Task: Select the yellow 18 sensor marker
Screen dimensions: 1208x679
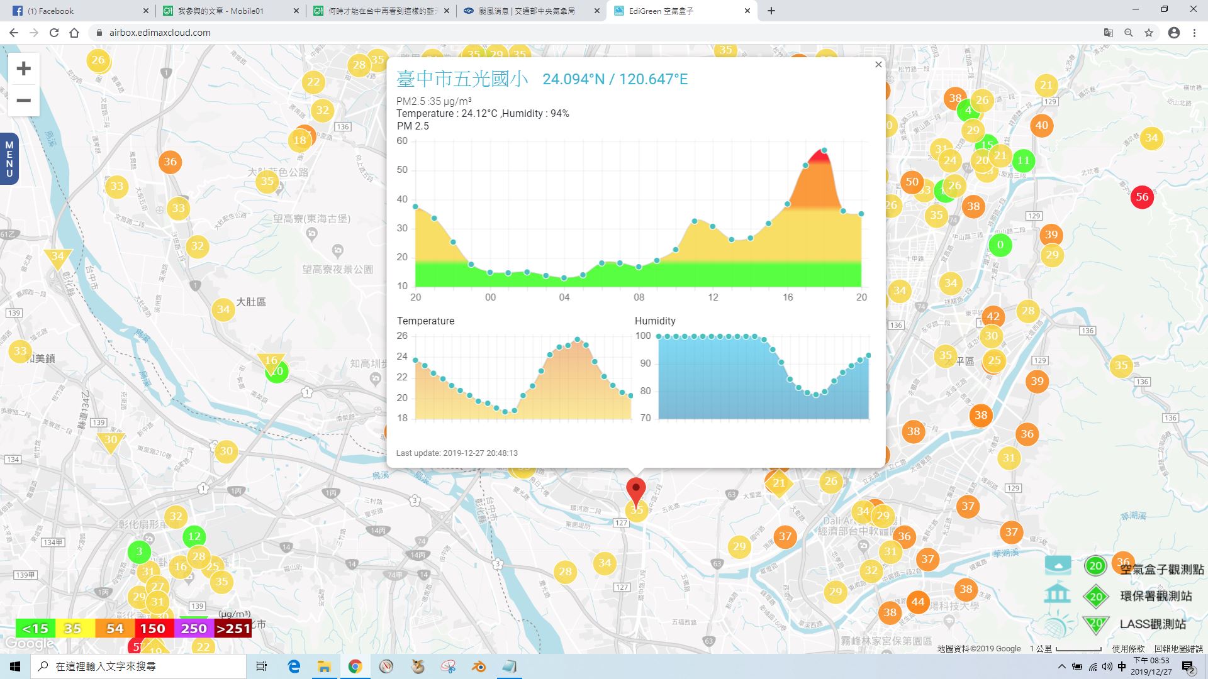Action: 300,140
